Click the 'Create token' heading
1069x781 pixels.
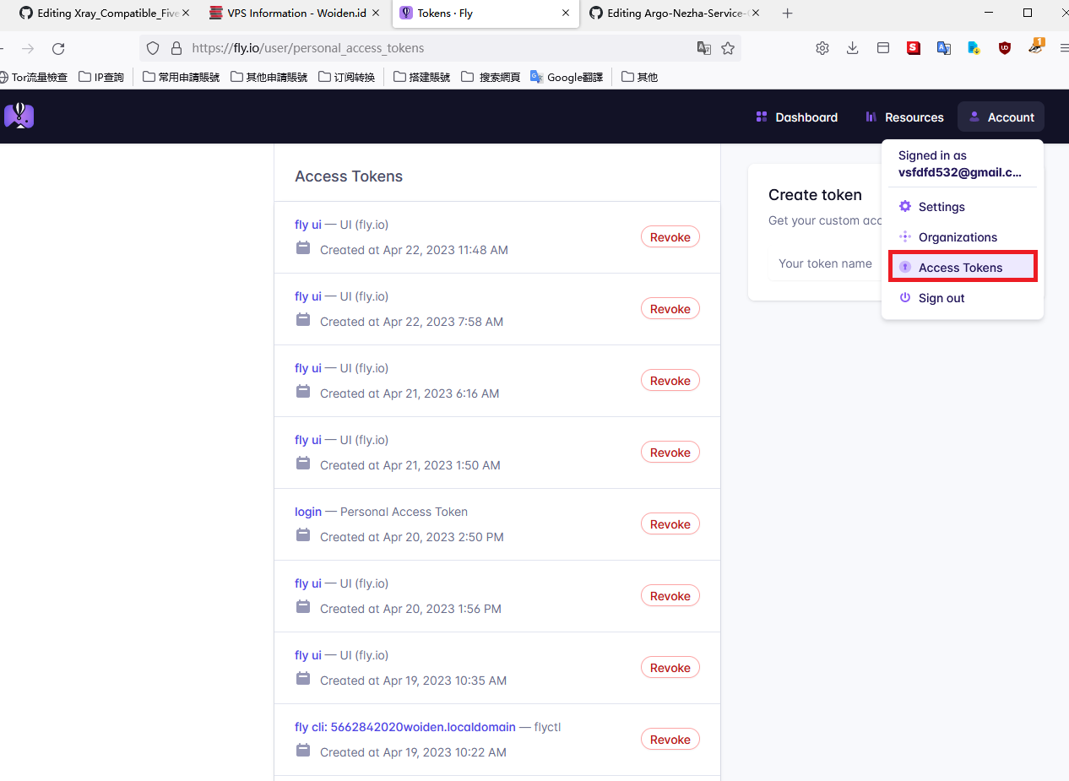[x=815, y=195]
